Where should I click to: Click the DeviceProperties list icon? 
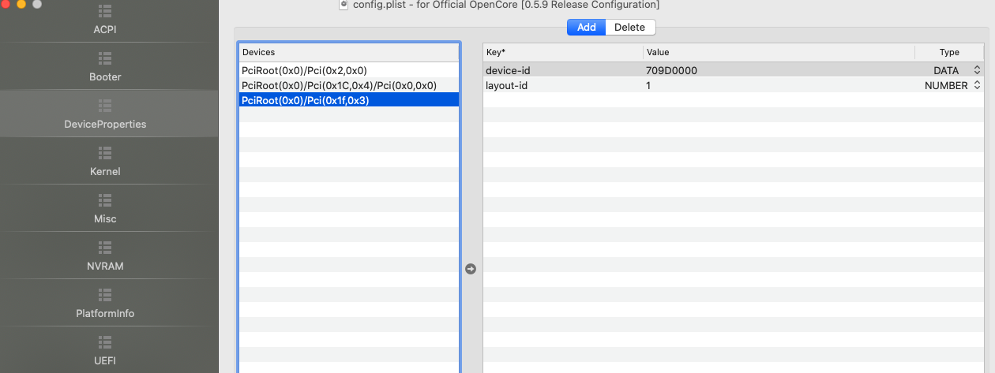point(105,106)
